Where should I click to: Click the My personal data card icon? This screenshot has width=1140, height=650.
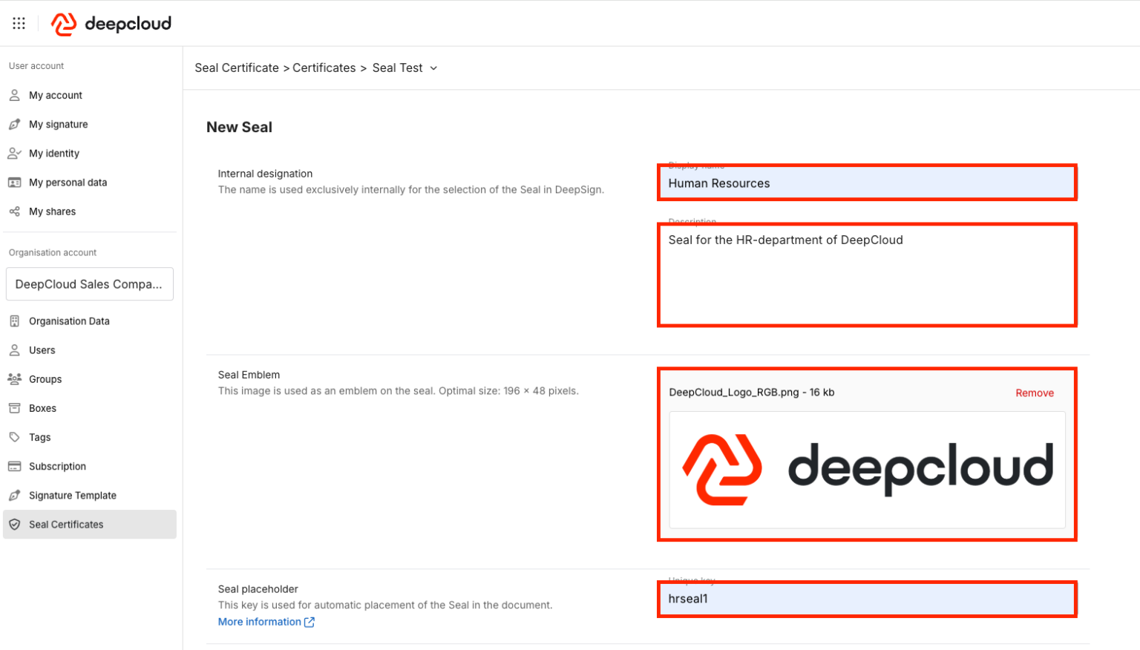click(15, 182)
